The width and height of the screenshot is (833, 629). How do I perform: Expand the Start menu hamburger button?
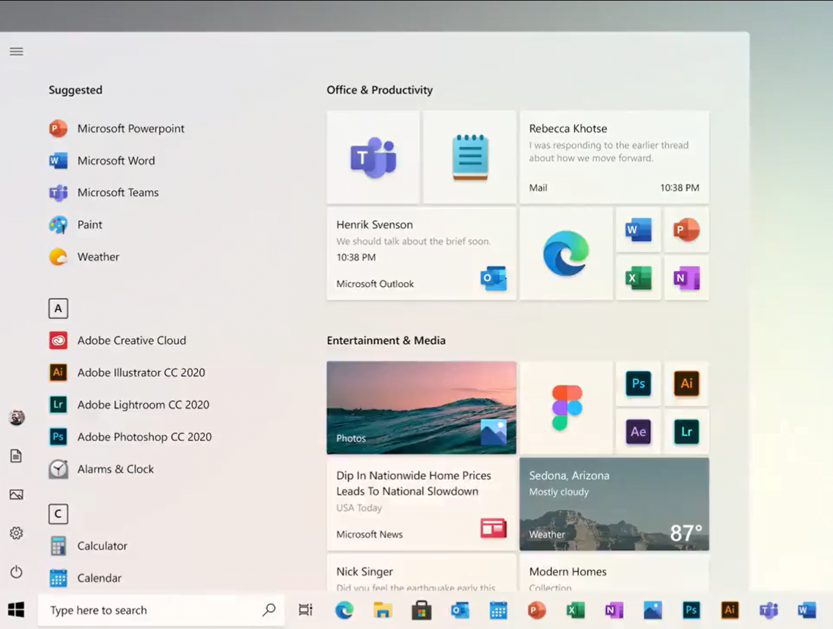click(17, 52)
